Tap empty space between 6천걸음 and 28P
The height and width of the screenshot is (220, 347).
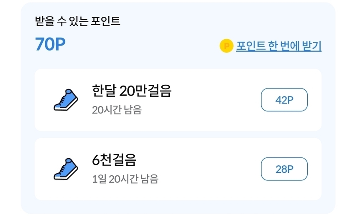click(x=209, y=169)
